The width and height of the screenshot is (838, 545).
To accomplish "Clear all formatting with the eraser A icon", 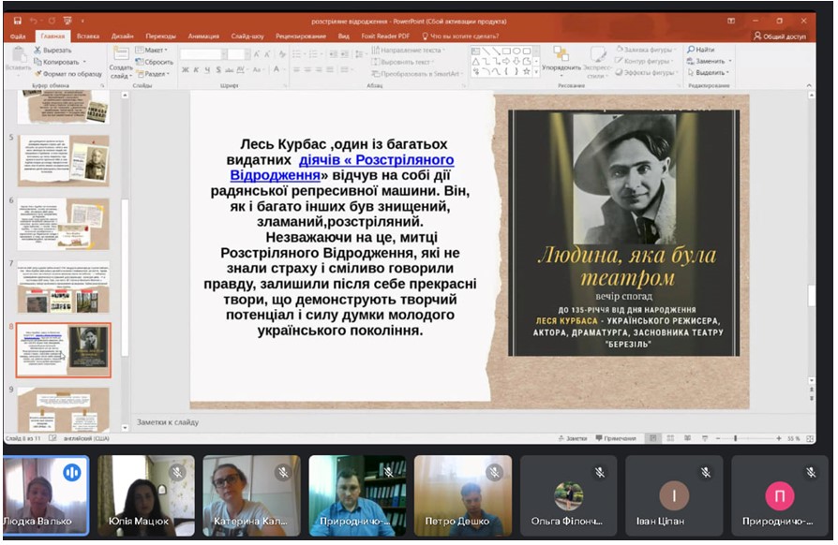I will coord(282,54).
